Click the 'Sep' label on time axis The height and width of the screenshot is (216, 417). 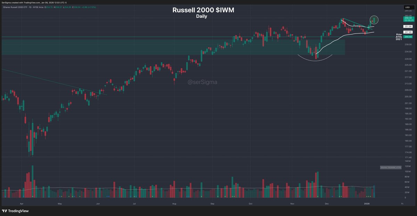click(x=213, y=203)
